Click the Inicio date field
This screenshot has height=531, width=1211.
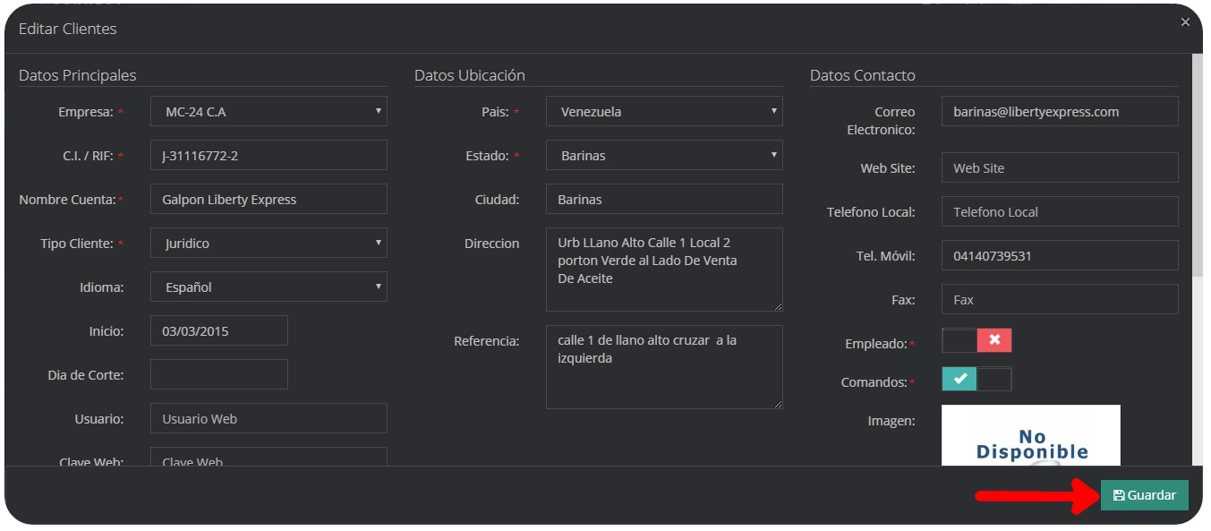[x=218, y=330]
